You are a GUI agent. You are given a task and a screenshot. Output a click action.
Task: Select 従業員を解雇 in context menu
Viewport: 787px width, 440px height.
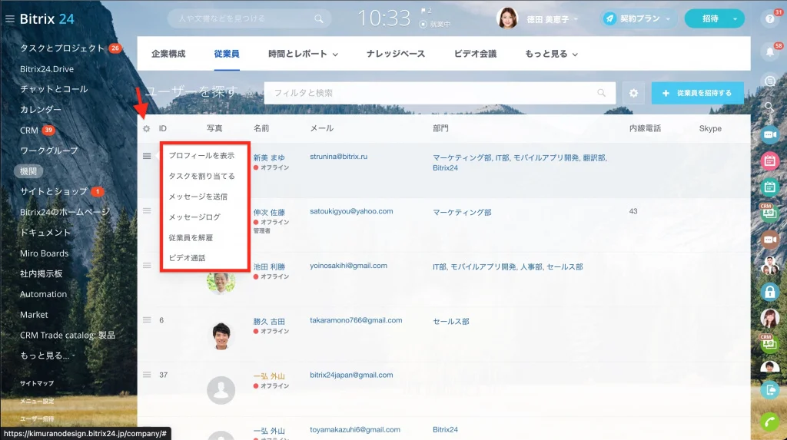click(x=191, y=238)
